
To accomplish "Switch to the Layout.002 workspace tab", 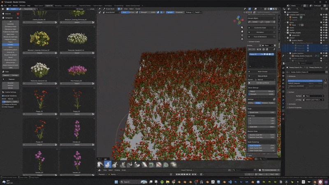I will tap(49, 6).
